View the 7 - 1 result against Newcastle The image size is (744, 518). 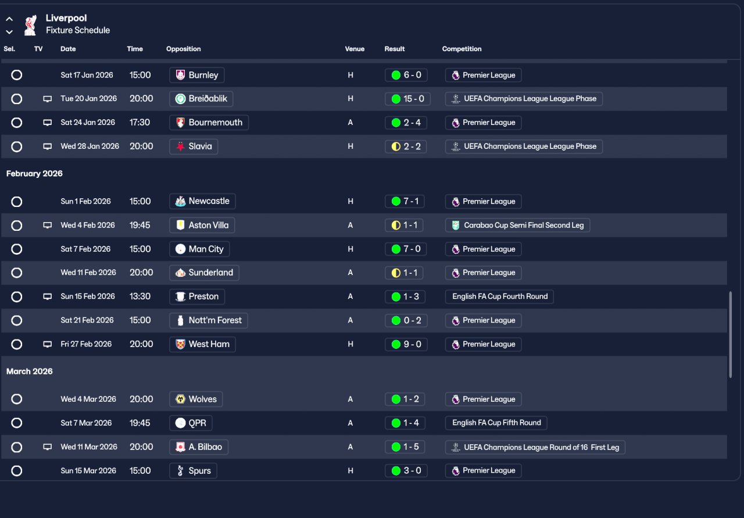coord(405,201)
